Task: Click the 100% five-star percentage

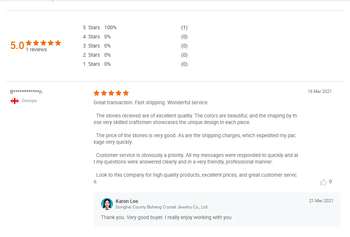Action: point(110,27)
